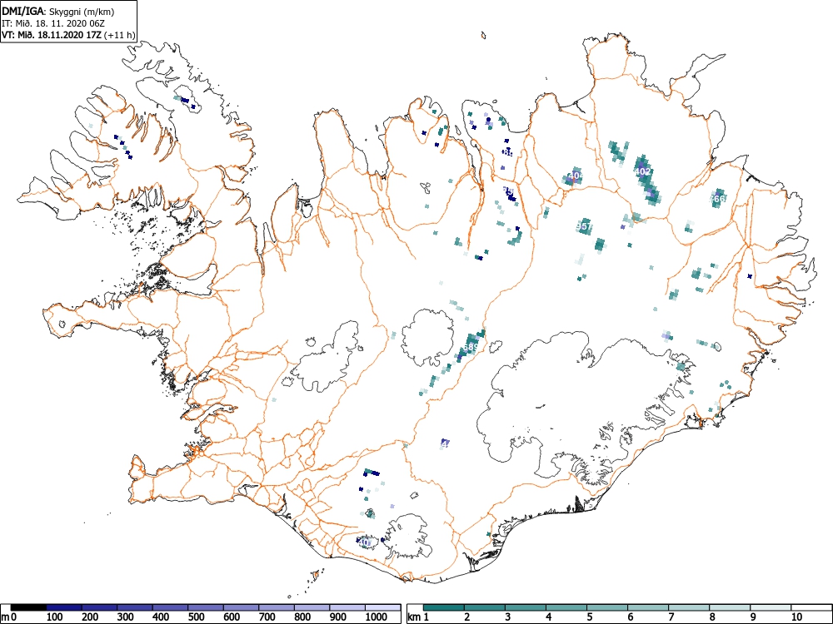
Task: Click the '5' kilometre legend label
Action: [x=590, y=617]
